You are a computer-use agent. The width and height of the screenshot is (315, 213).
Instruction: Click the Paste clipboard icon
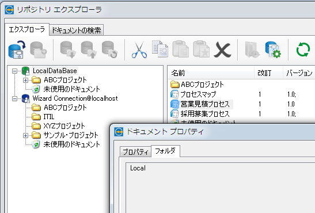click(181, 49)
